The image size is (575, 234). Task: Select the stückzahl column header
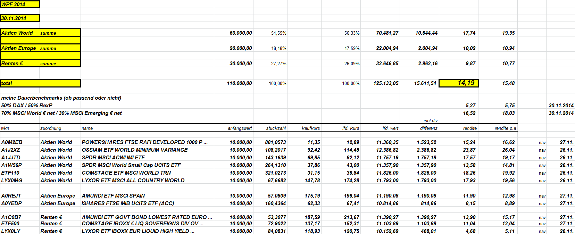(x=276, y=128)
